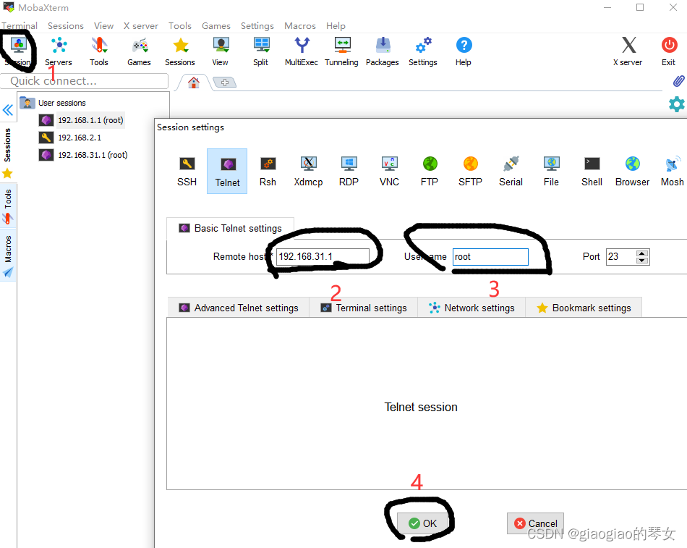
Task: Open the Settings menu in the menu bar
Action: (x=257, y=26)
